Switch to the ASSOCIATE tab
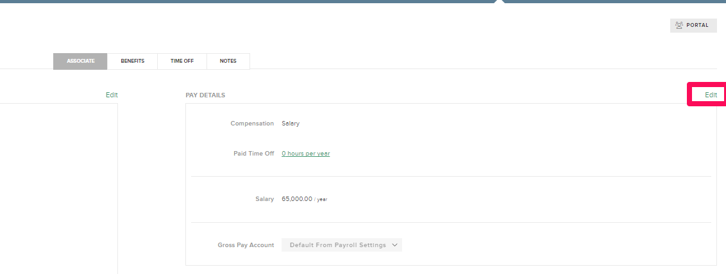Screen dimensions: 726x274 coord(81,61)
